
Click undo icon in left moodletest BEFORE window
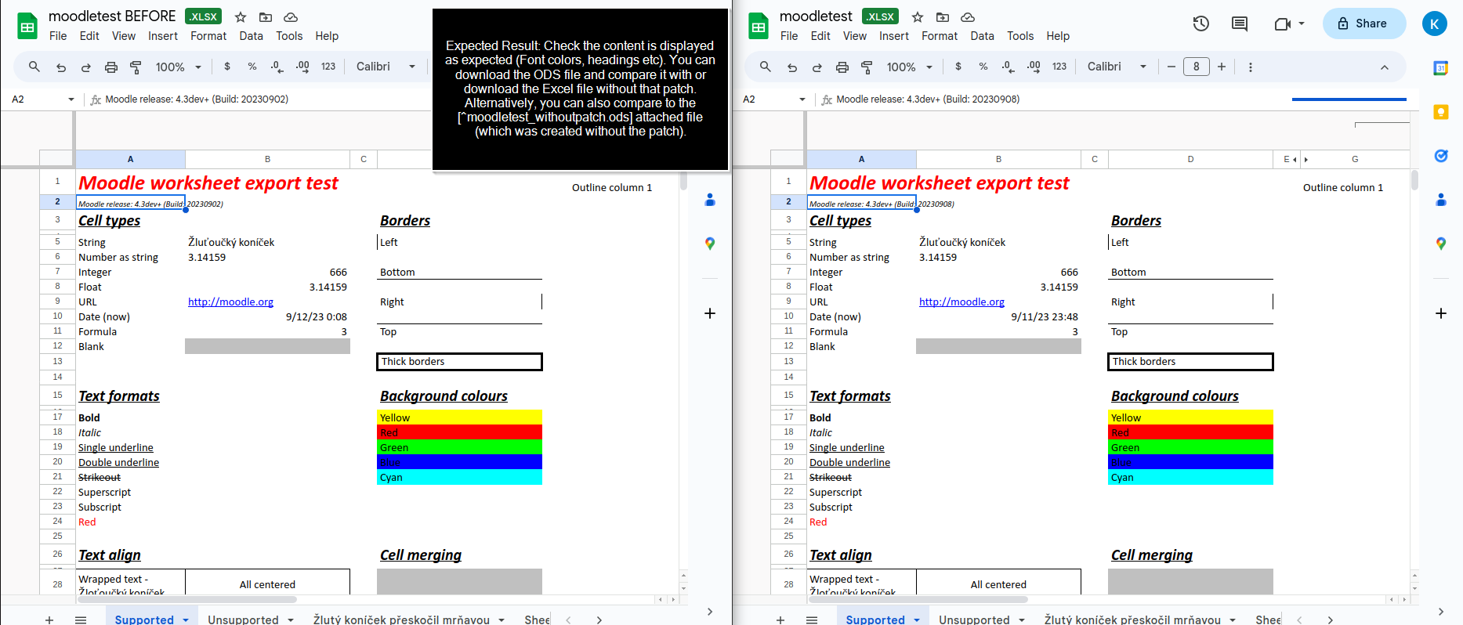coord(60,67)
